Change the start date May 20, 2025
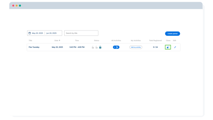This screenshot has height=120, width=213. [x=37, y=33]
